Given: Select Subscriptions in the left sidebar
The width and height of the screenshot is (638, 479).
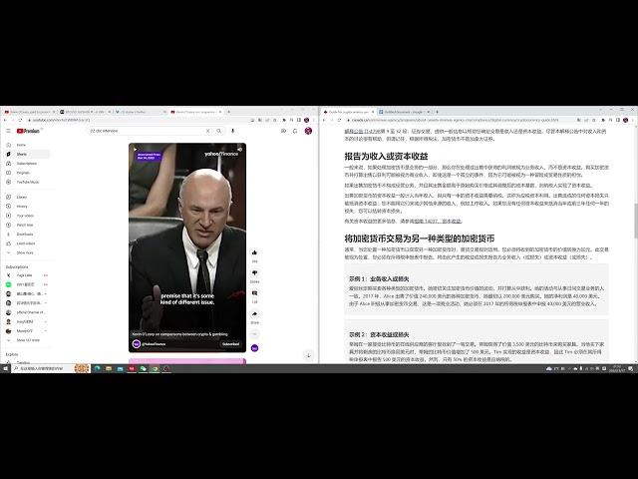Looking at the screenshot, I should (x=26, y=163).
